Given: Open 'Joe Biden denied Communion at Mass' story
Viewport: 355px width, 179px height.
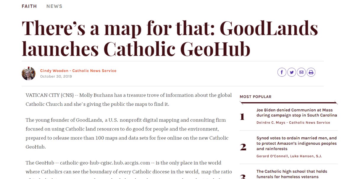Looking at the screenshot, I should point(297,113).
